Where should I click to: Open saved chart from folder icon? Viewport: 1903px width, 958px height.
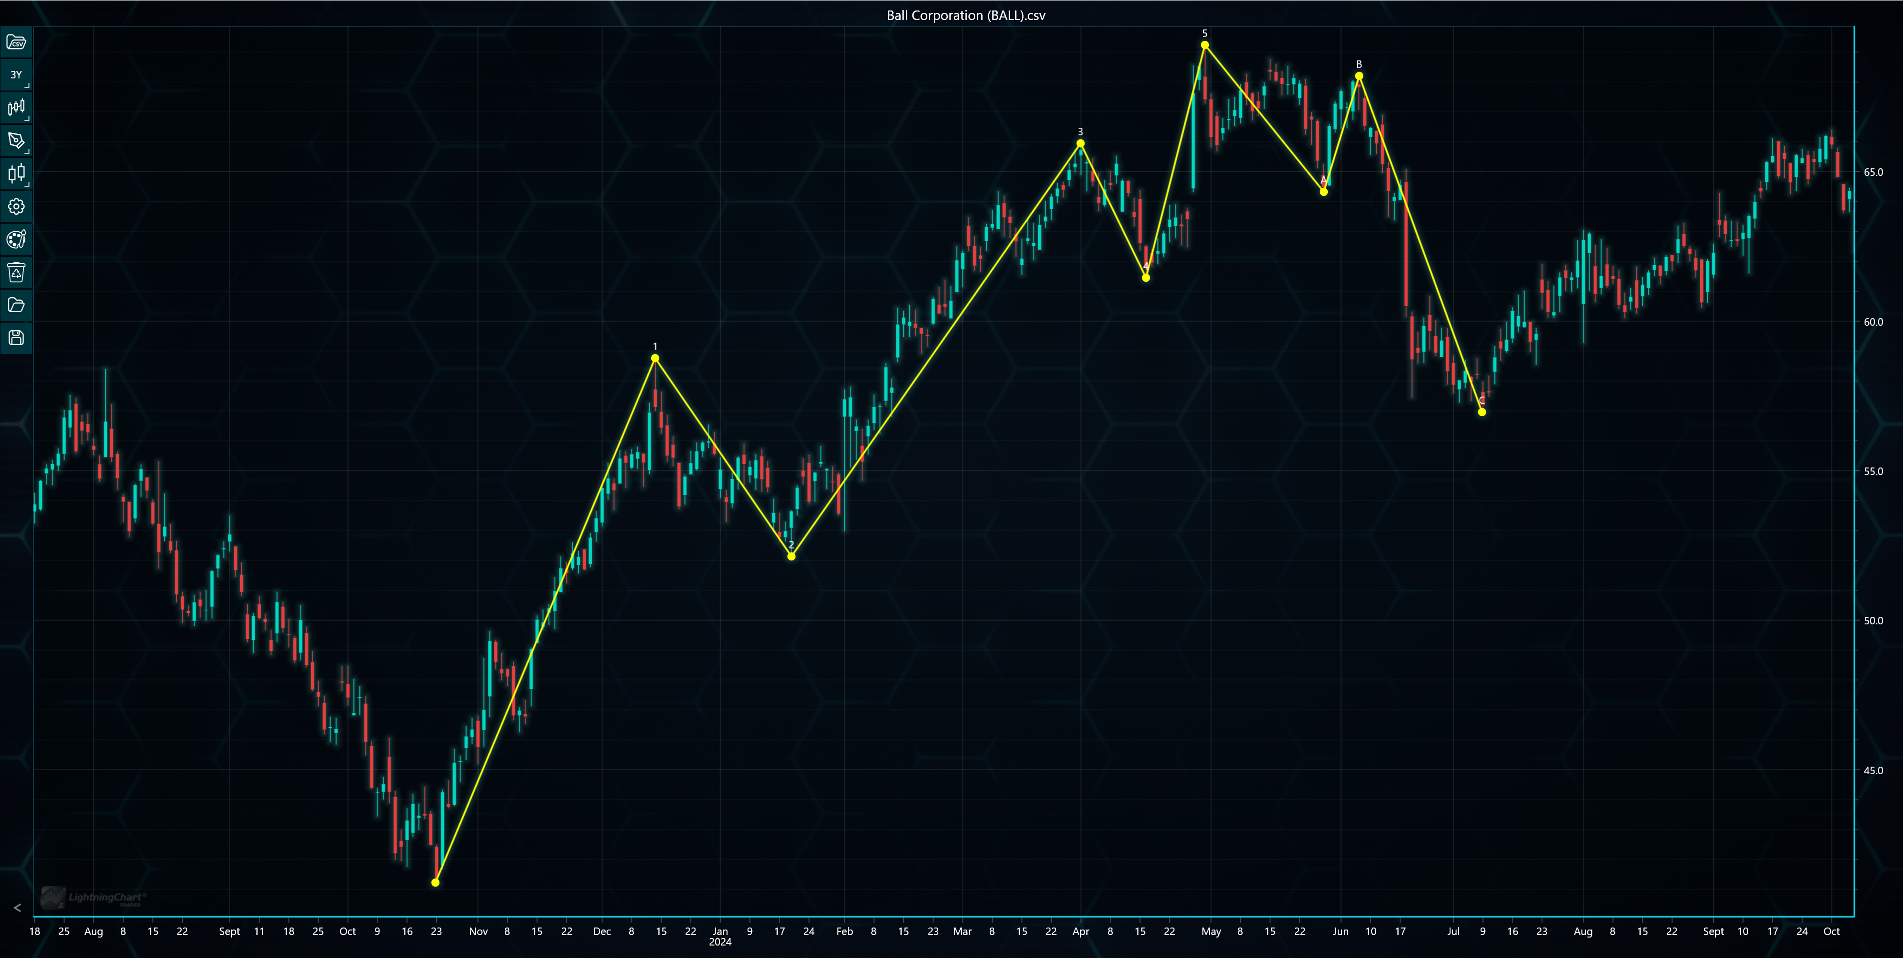(x=16, y=305)
